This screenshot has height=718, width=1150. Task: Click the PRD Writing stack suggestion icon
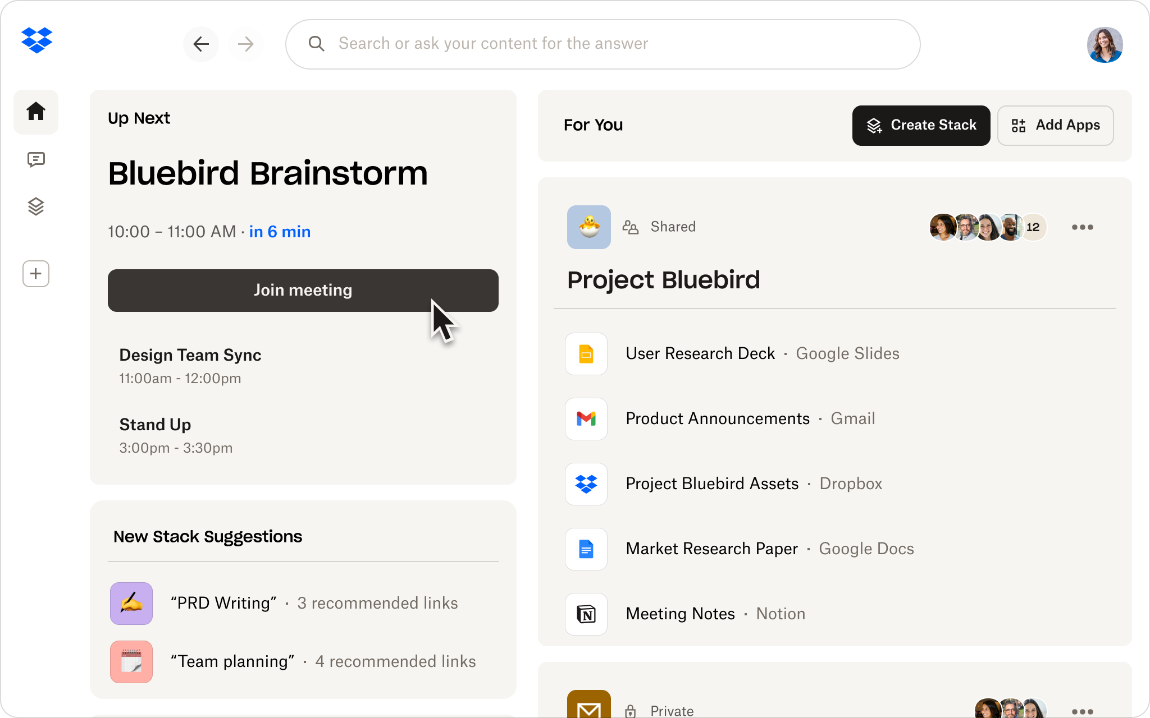point(131,602)
